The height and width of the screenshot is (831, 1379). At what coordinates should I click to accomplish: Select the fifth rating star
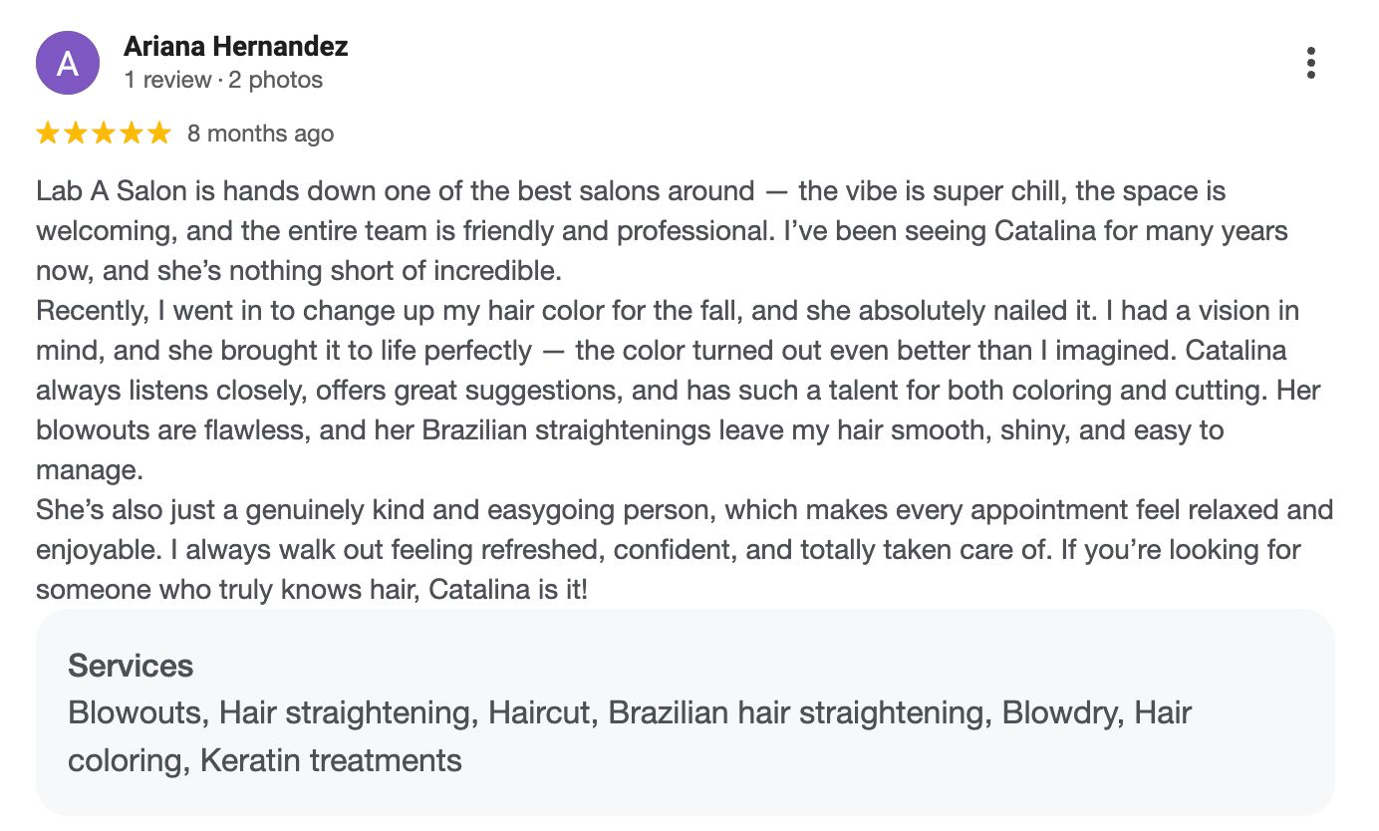tap(159, 134)
